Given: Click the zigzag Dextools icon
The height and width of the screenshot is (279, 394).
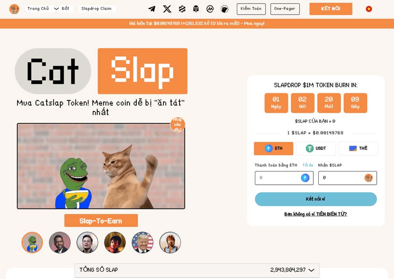Looking at the screenshot, I should pos(182,9).
